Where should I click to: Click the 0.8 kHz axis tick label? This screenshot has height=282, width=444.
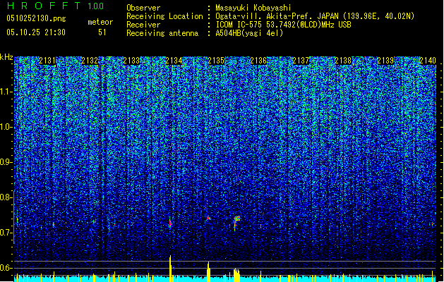coord(6,197)
